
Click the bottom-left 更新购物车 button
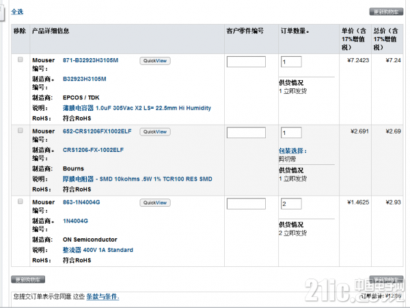tap(28, 279)
